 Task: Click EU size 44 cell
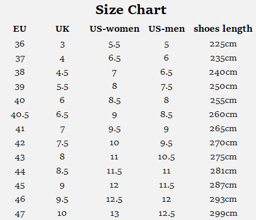point(20,172)
